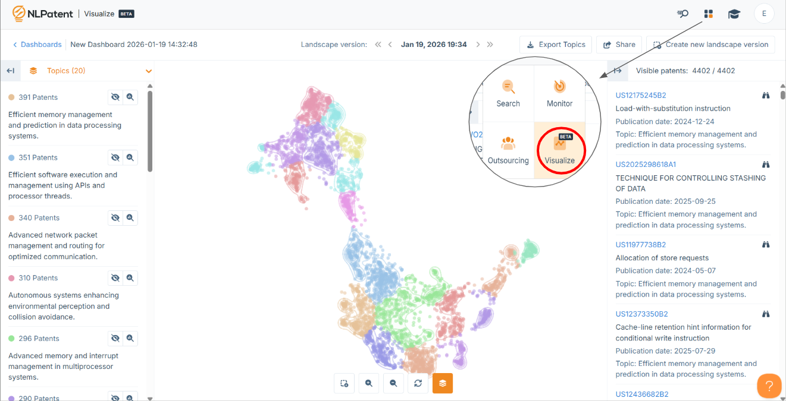Click the NLPatent logo

pyautogui.click(x=42, y=14)
